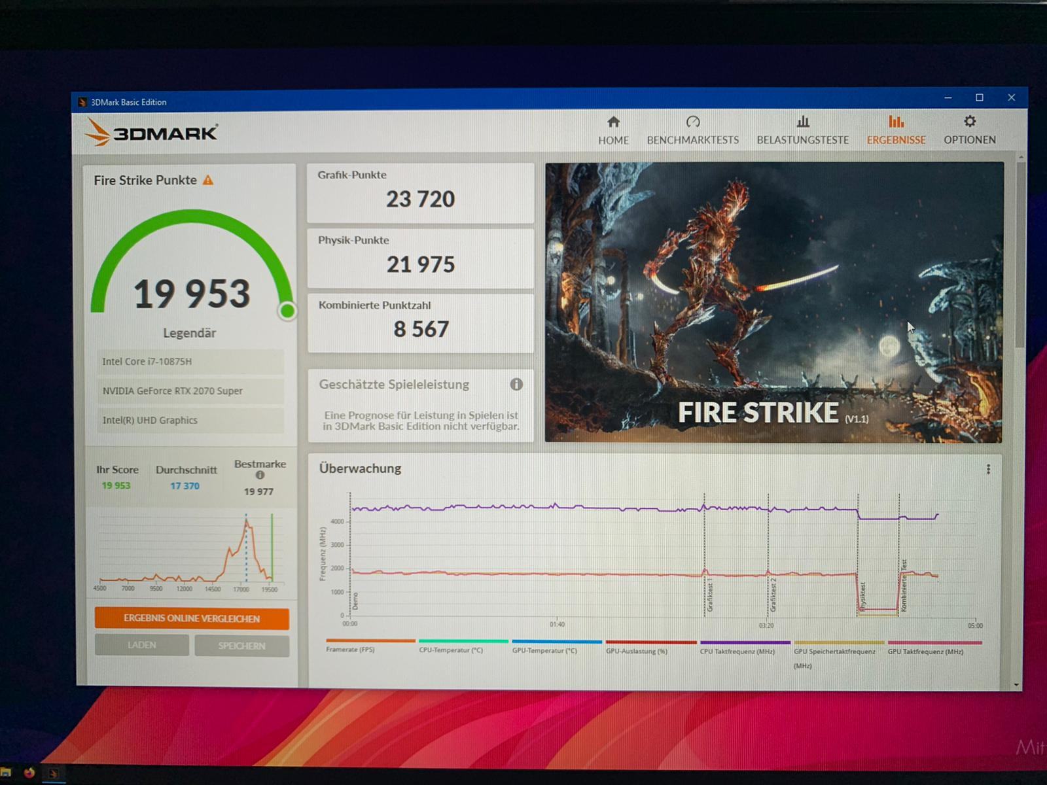Open 3DMark taskbar icon
Viewport: 1047px width, 785px height.
[53, 773]
